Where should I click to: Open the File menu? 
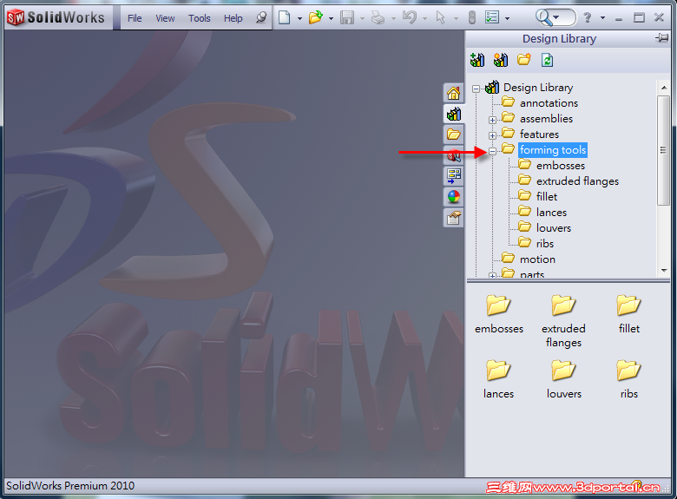(x=135, y=18)
